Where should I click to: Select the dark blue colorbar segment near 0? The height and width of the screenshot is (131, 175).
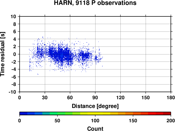coord(23,114)
